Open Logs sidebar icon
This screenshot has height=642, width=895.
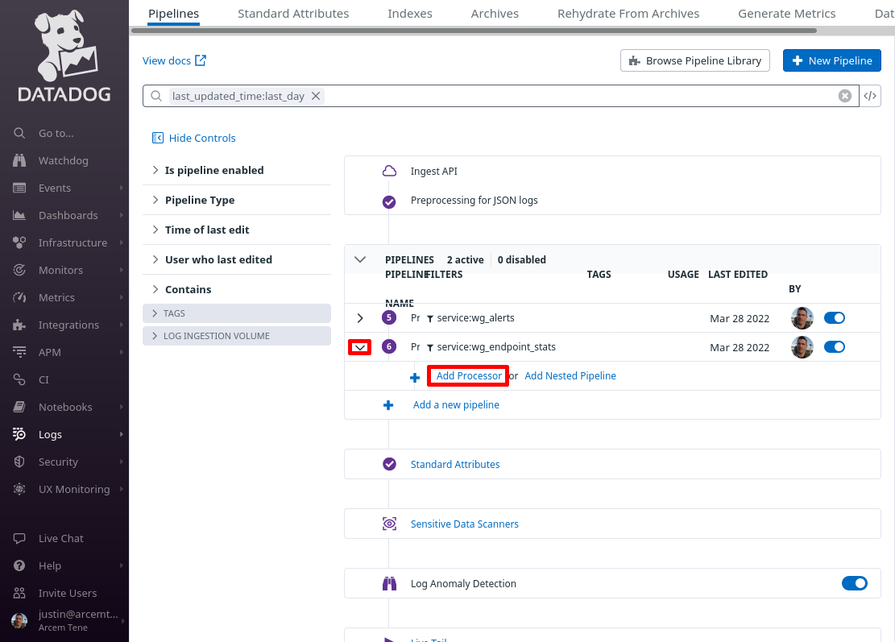click(19, 434)
